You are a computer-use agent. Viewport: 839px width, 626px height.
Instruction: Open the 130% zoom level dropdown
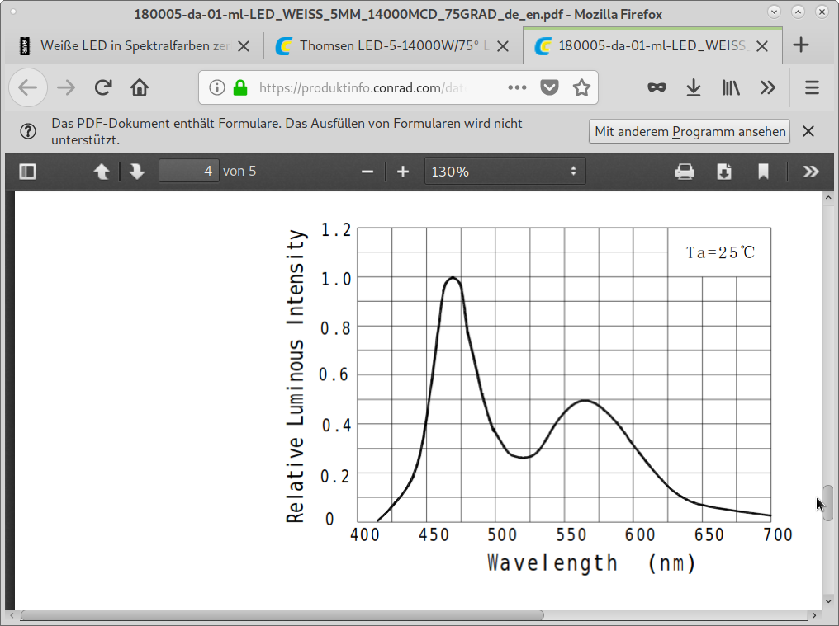pos(505,171)
